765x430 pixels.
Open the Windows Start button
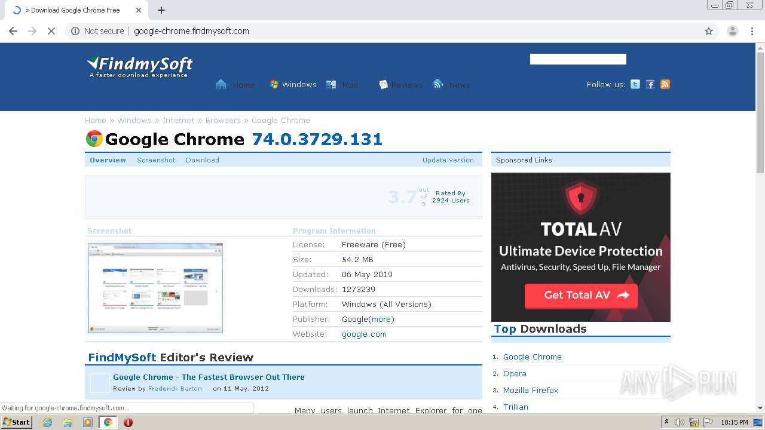[17, 422]
